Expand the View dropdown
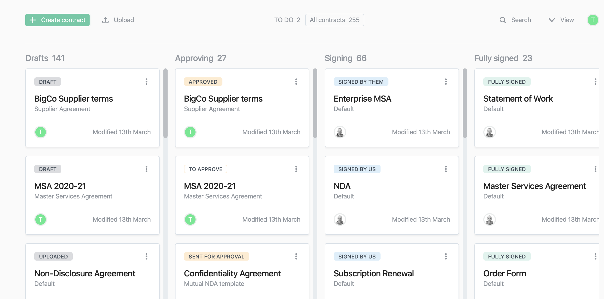This screenshot has height=299, width=604. tap(561, 20)
